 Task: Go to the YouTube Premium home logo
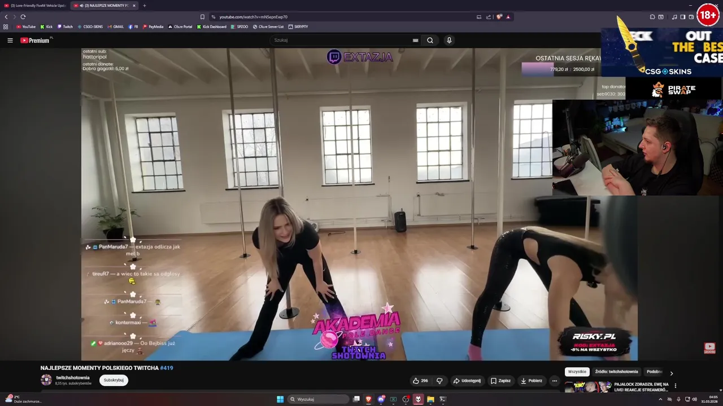click(35, 40)
